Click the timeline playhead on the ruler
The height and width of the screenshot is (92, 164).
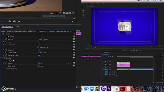click(x=122, y=56)
